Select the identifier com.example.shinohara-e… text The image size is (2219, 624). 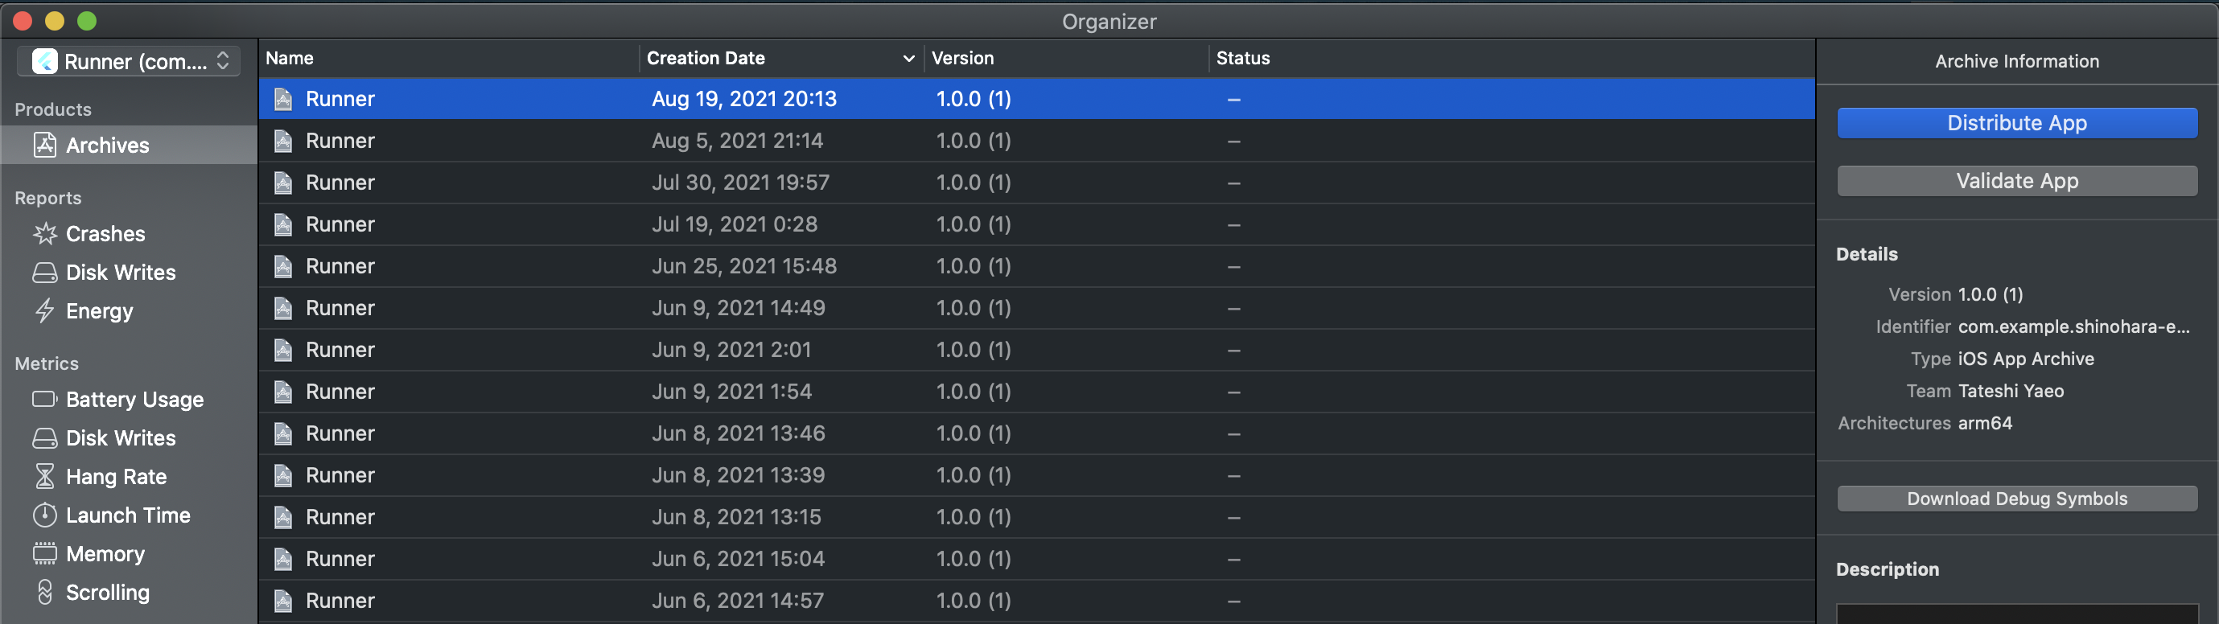pyautogui.click(x=2073, y=327)
